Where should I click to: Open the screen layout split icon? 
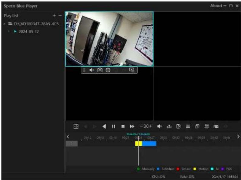point(76,126)
